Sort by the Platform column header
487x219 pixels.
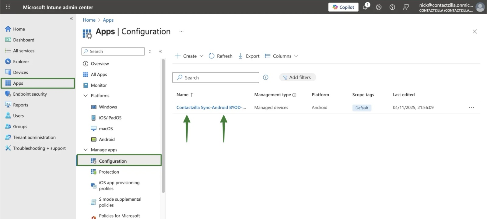320,95
